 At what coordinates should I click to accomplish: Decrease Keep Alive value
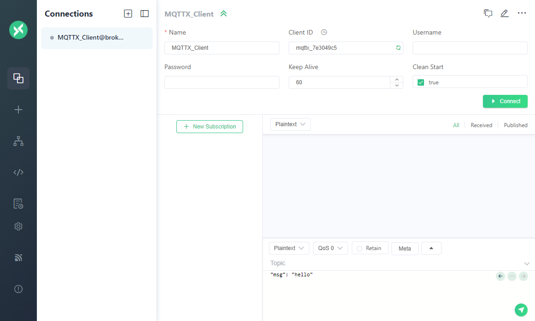[x=396, y=85]
